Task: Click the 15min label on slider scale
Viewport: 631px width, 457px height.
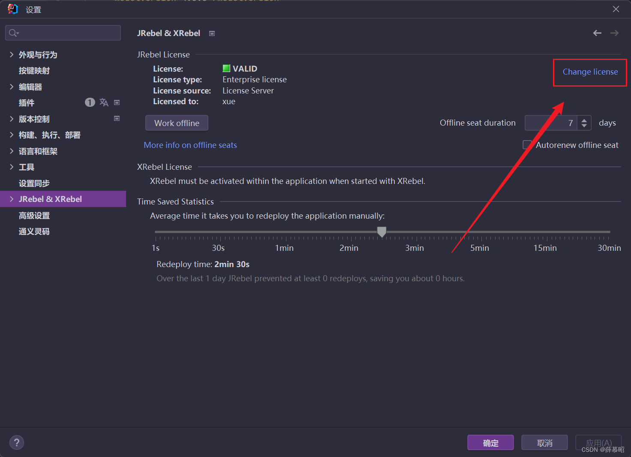Action: click(545, 248)
